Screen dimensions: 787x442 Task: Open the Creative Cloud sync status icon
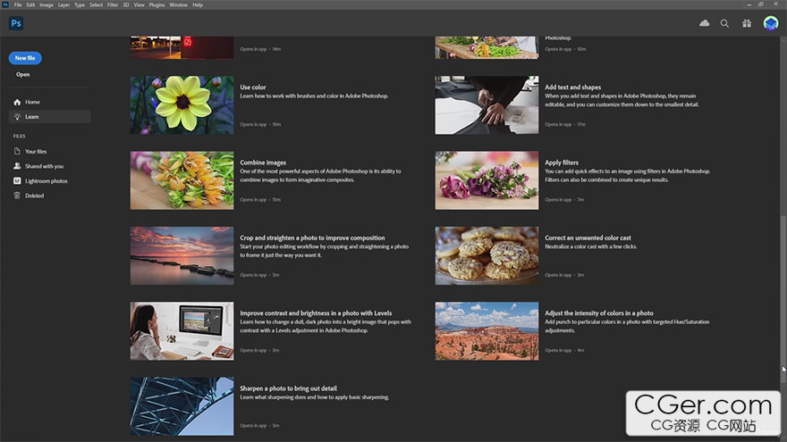704,23
